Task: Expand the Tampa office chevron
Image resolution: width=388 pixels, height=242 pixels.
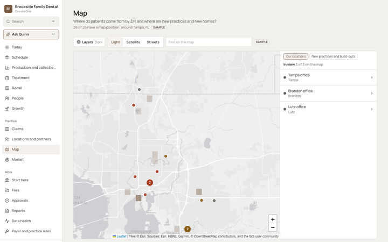Action: [x=372, y=77]
